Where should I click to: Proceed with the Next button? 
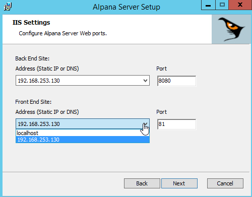click(x=179, y=183)
